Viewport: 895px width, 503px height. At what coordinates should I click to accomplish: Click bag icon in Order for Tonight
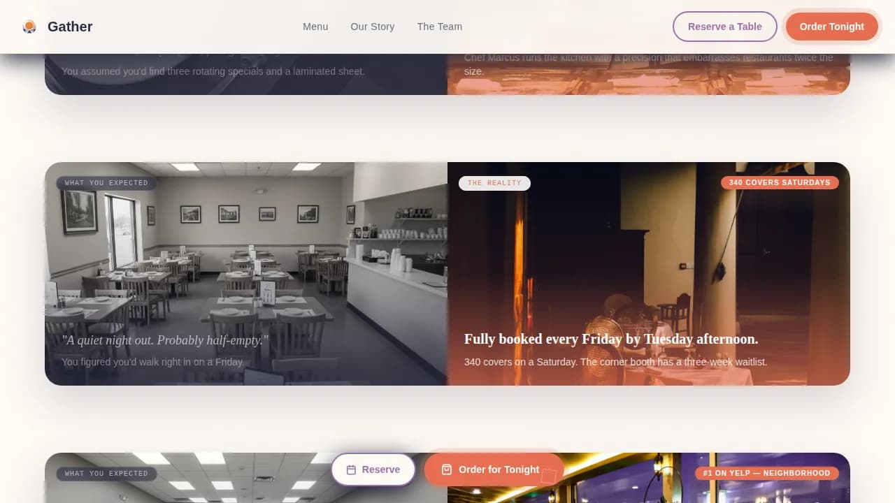(447, 469)
